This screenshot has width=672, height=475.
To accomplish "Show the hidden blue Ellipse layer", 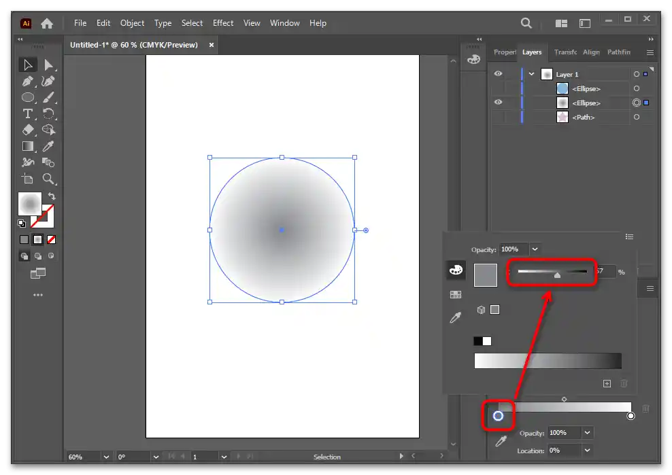I will coord(499,88).
